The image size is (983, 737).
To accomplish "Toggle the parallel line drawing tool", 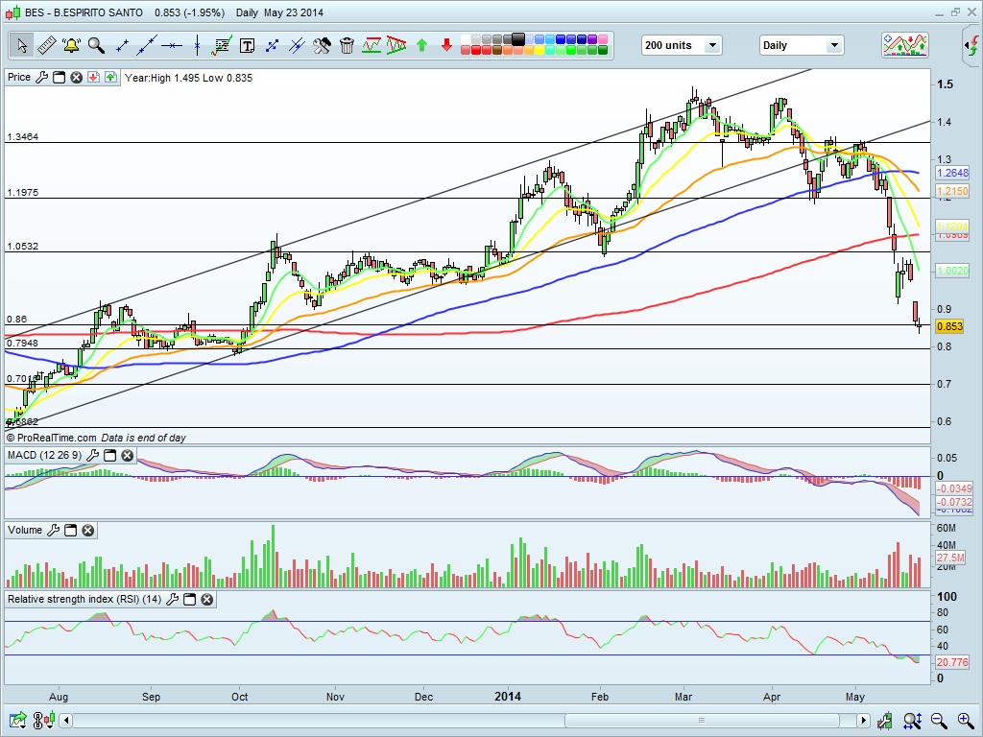I will pyautogui.click(x=298, y=45).
